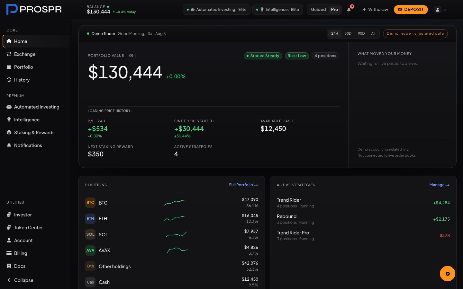Click the balance amount in the header

(98, 12)
